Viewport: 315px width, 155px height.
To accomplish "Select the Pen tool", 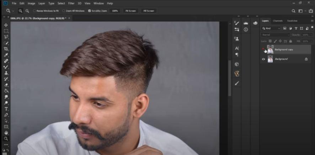I will (x=6, y=115).
